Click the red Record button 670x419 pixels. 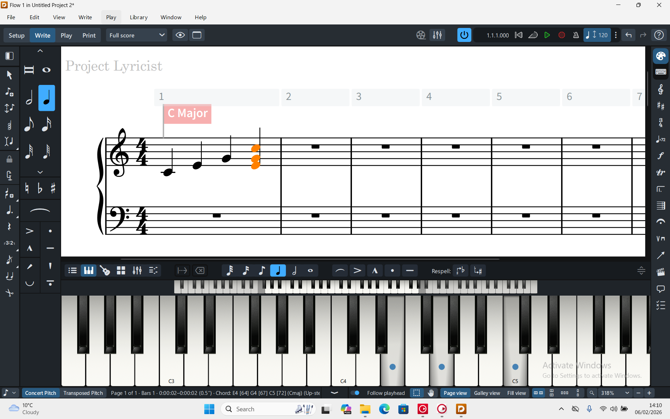pos(561,35)
